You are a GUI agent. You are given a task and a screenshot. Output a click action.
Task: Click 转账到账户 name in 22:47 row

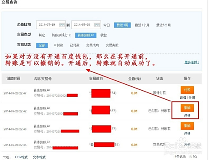42,90
